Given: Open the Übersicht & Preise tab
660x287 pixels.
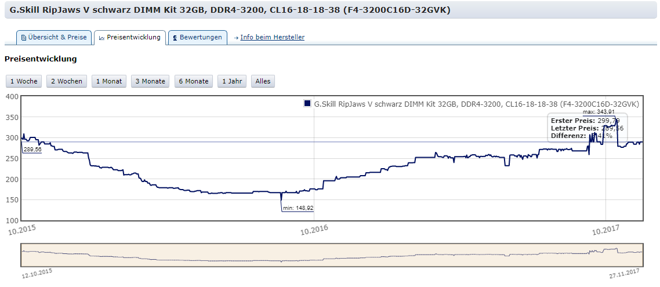Looking at the screenshot, I should click(53, 37).
